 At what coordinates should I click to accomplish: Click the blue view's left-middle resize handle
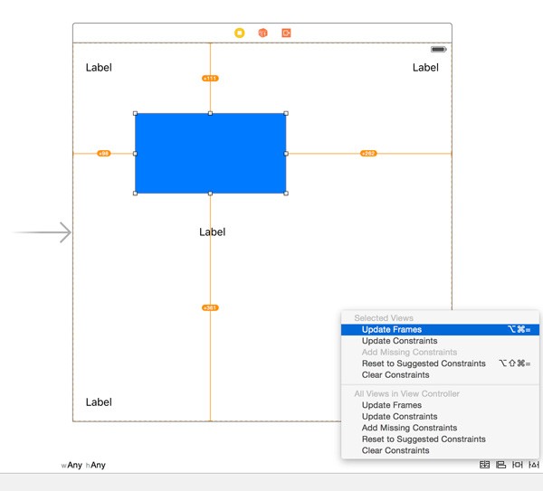point(135,154)
